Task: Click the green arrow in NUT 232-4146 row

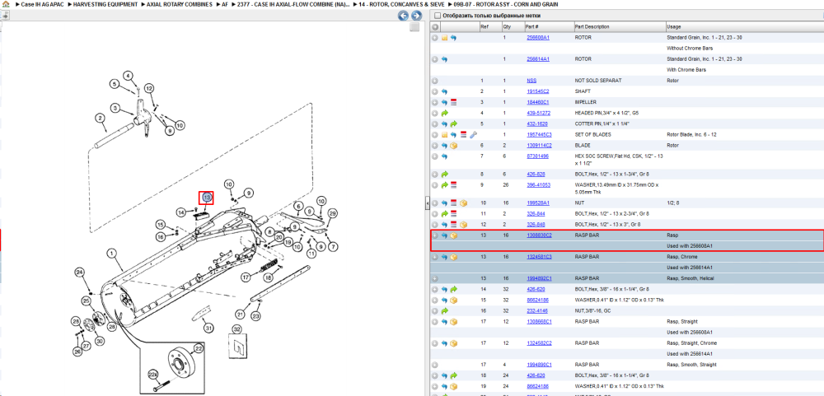Action: coord(444,311)
